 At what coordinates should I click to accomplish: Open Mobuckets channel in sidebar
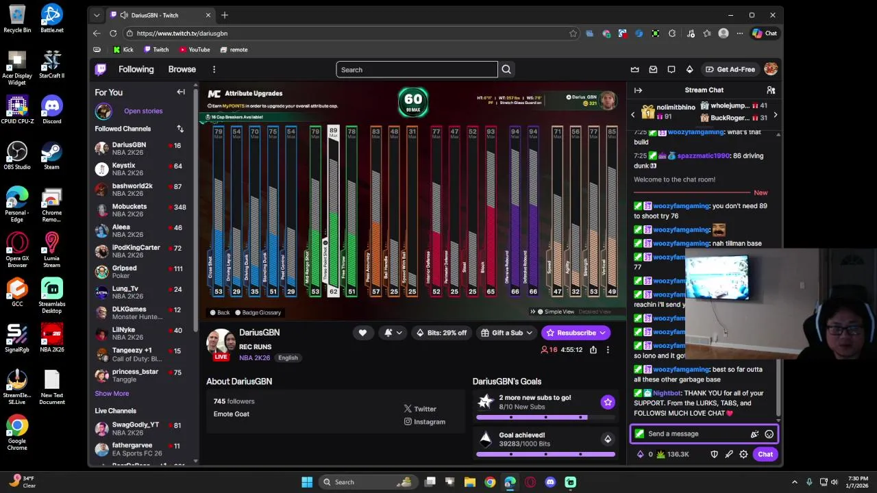(143, 210)
